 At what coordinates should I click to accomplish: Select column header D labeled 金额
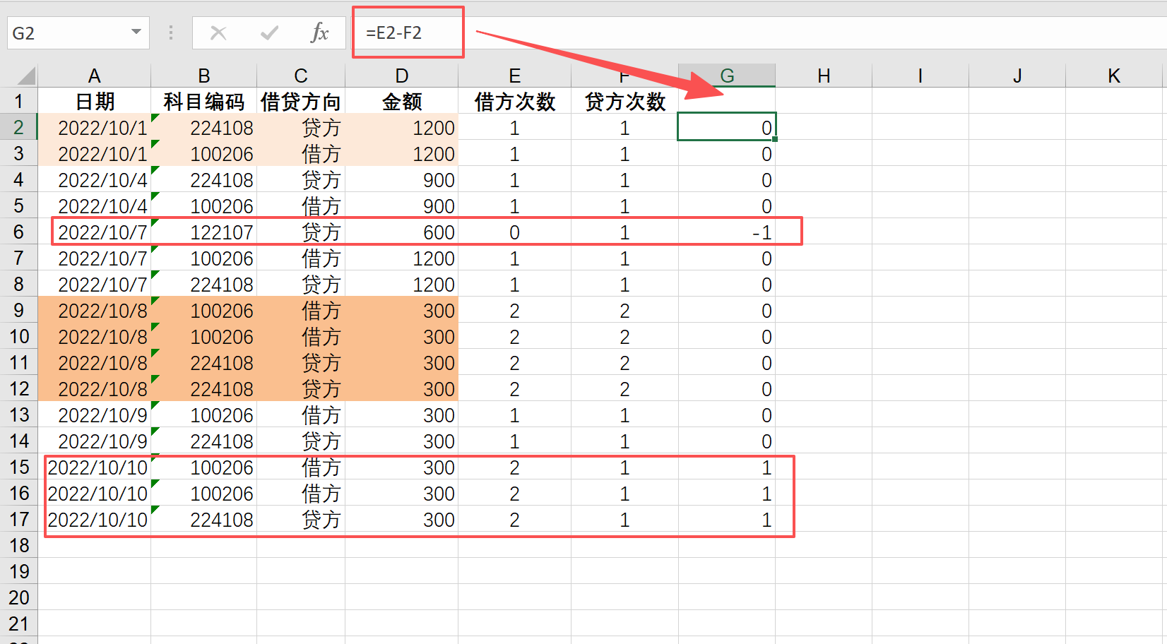pos(401,75)
